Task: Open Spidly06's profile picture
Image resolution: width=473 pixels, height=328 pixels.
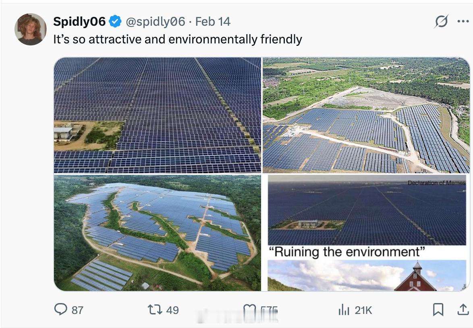Action: 31,29
